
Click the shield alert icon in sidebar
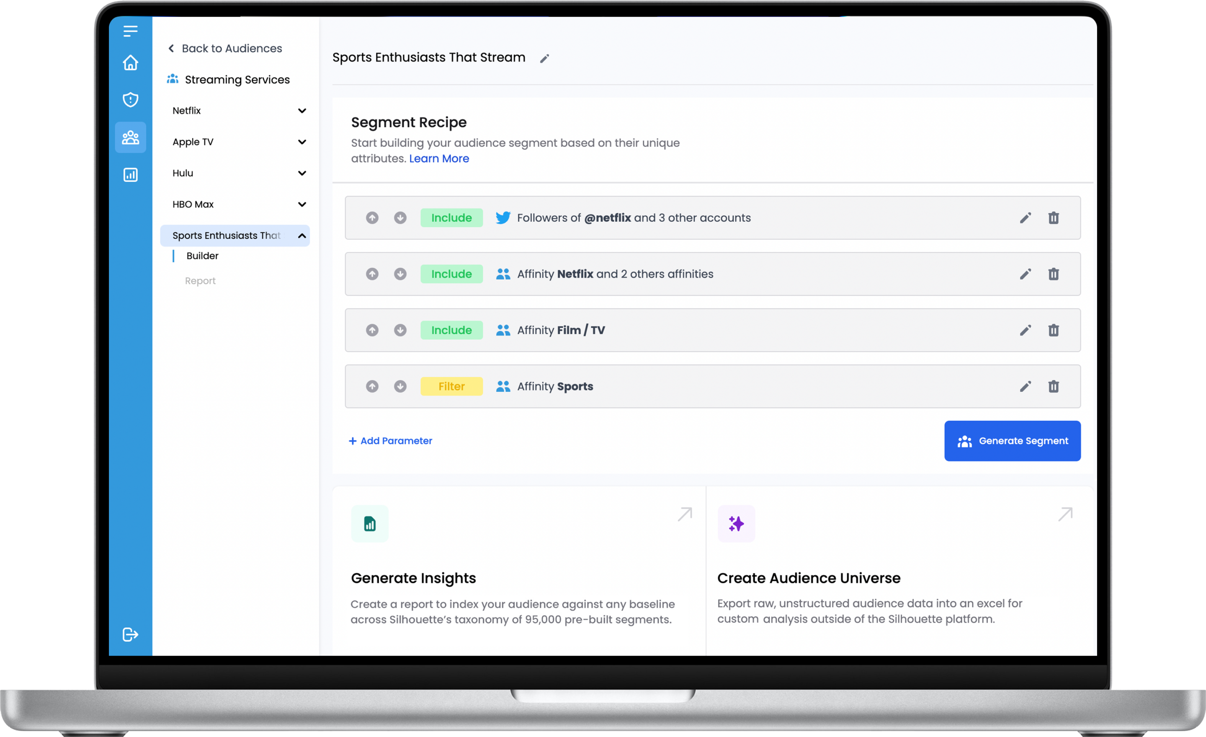130,100
